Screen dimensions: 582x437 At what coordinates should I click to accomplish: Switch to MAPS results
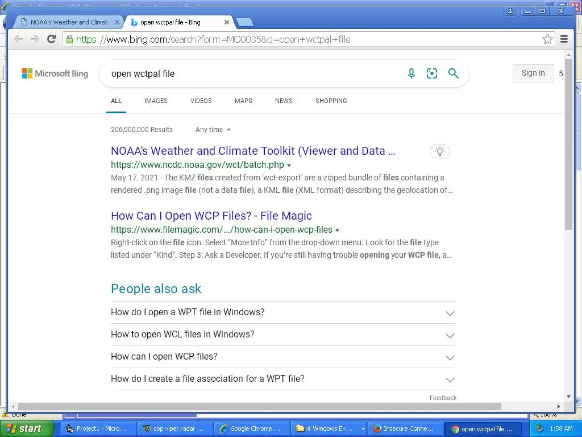coord(243,101)
